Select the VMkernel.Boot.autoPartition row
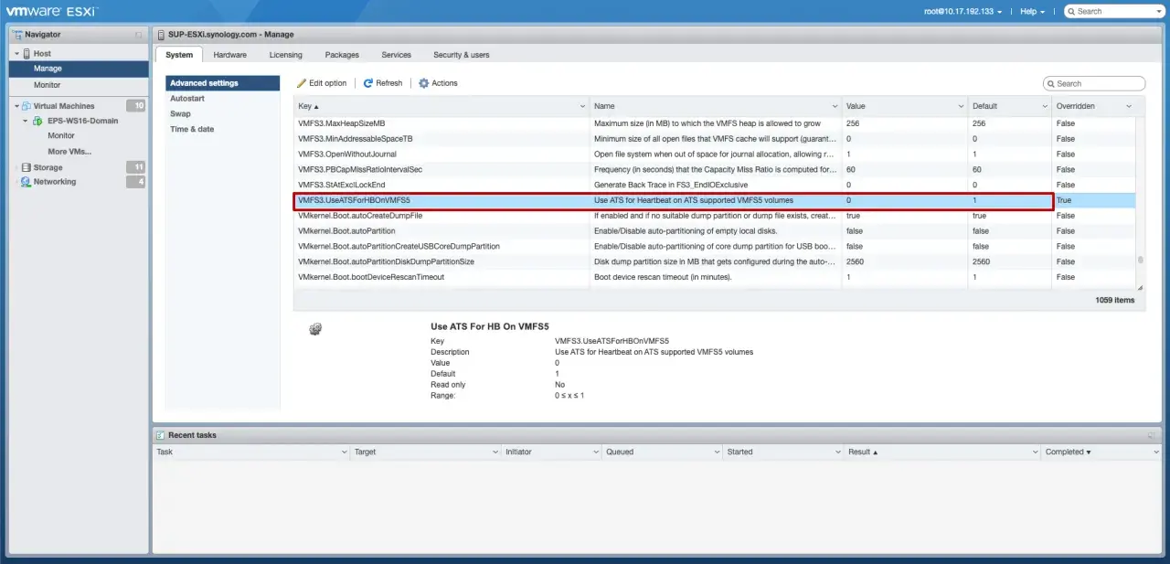Image resolution: width=1170 pixels, height=564 pixels. point(715,231)
